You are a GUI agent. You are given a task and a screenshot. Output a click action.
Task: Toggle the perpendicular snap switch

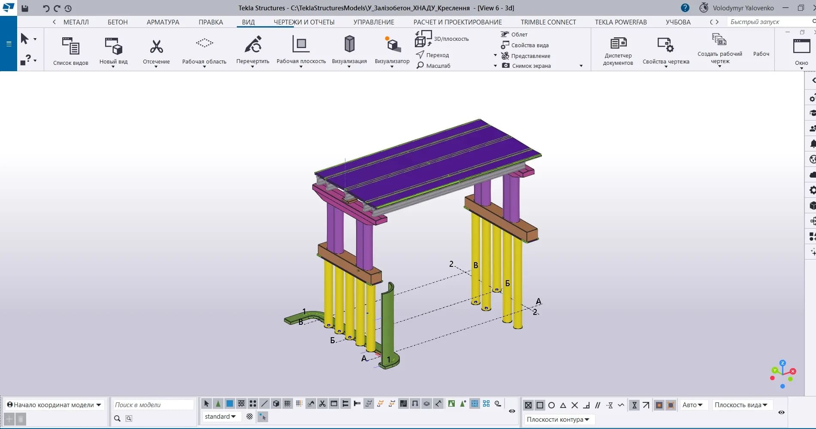586,405
